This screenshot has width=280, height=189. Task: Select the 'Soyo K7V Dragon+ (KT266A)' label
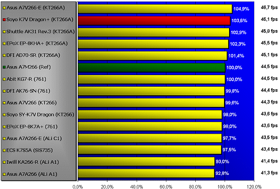(x=40, y=20)
